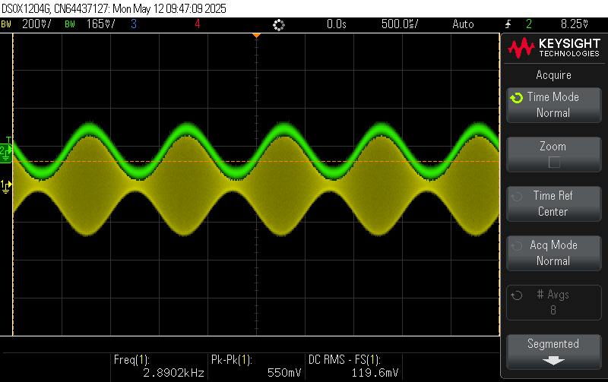608x382 pixels.
Task: Open the Time Ref Center dropdown
Action: pyautogui.click(x=553, y=204)
